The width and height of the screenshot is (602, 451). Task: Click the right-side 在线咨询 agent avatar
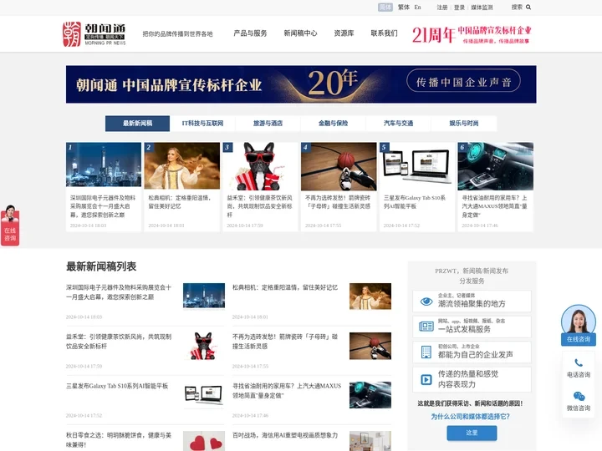pyautogui.click(x=579, y=319)
